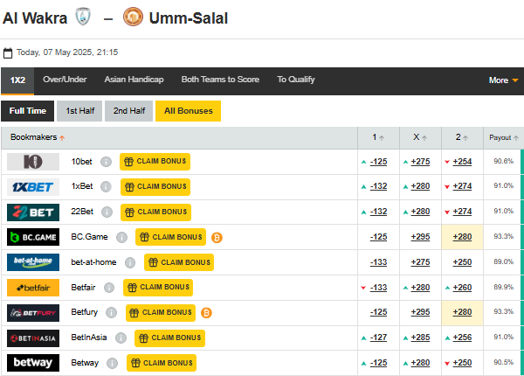Click the BetInAsia info icon

pyautogui.click(x=118, y=338)
